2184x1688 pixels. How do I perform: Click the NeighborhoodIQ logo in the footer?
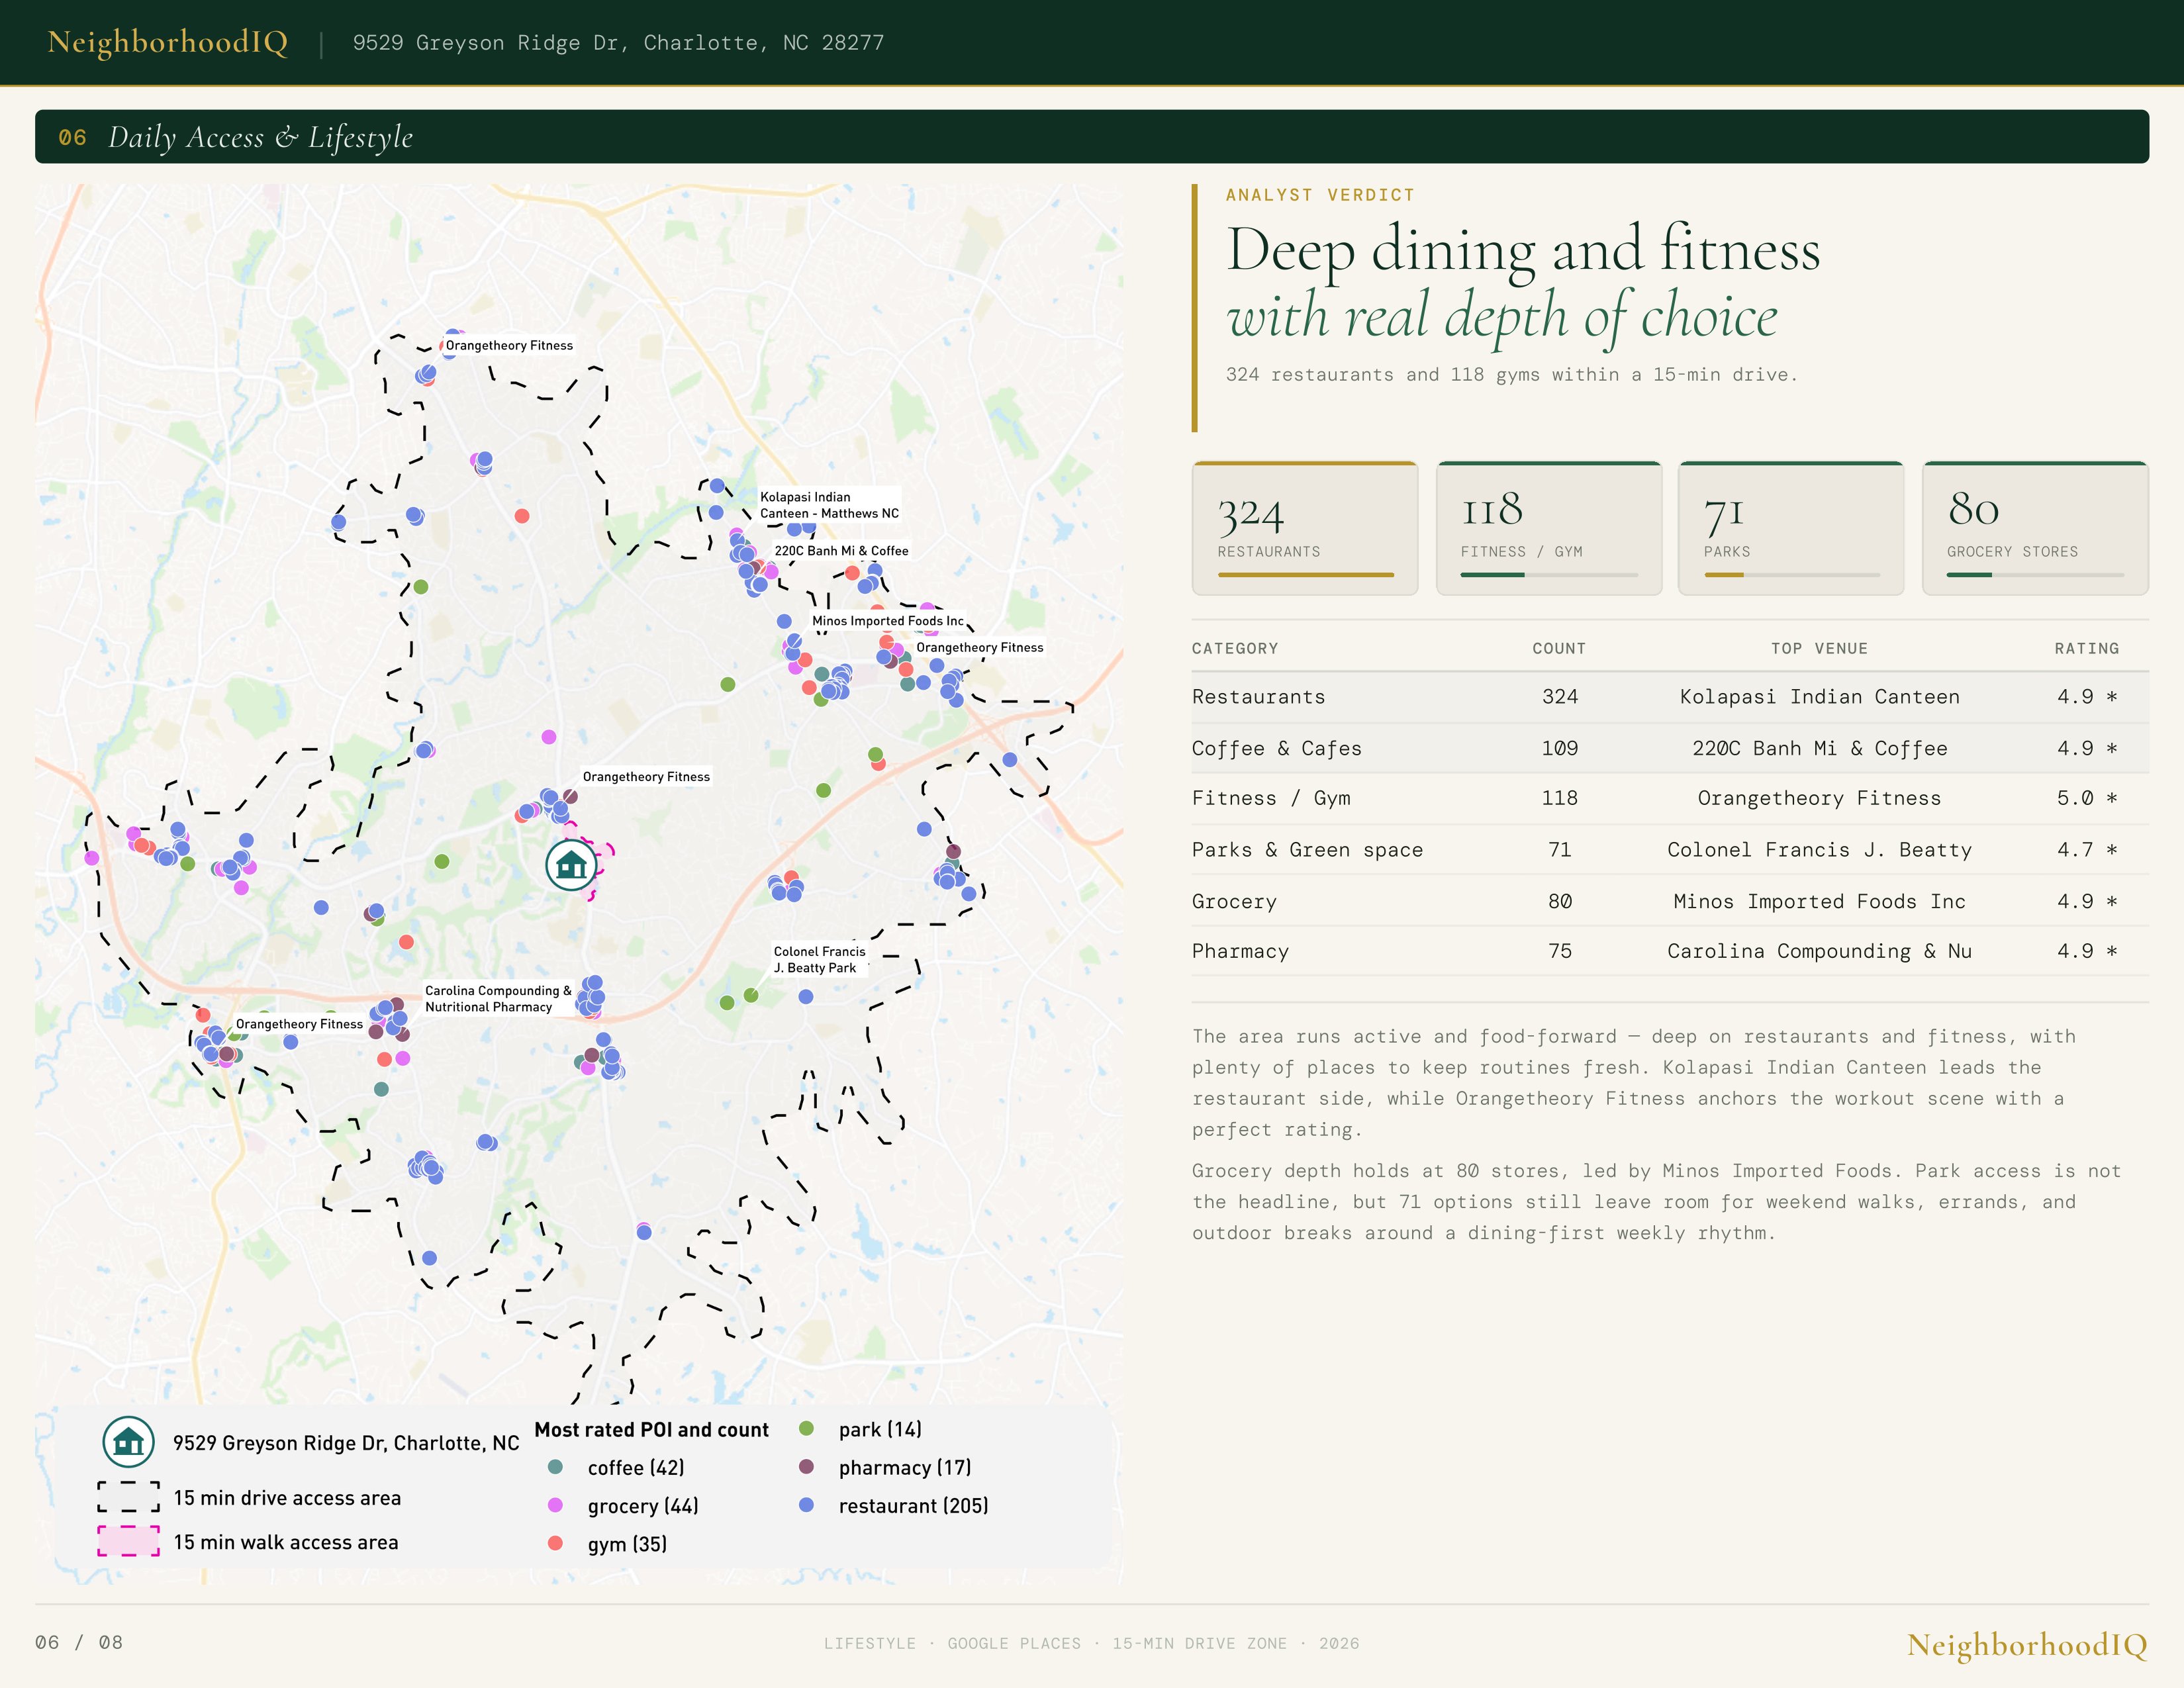point(2027,1645)
